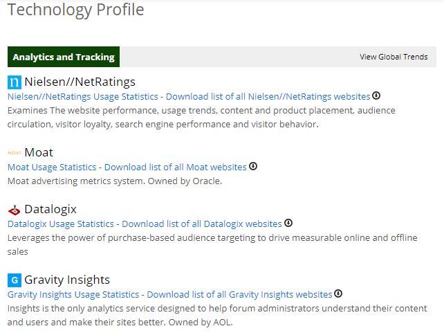Viewport: 444px width, 335px height.
Task: Click the Datalogix logo icon
Action: (x=14, y=210)
